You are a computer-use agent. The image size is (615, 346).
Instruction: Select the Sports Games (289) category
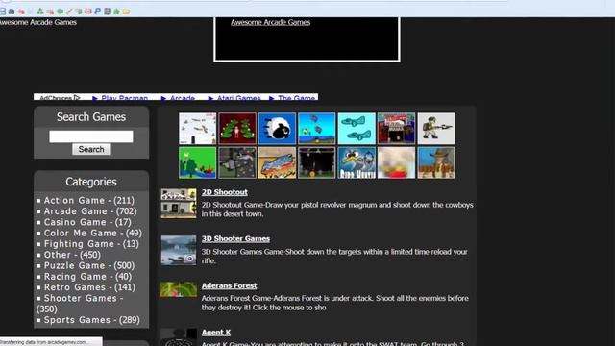[92, 320]
